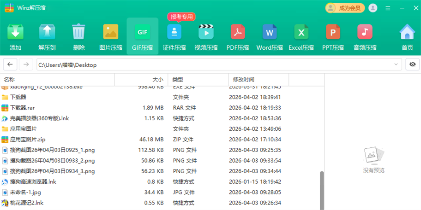The width and height of the screenshot is (421, 210).
Task: Select the 应用宝图片.zip file
Action: 28,139
